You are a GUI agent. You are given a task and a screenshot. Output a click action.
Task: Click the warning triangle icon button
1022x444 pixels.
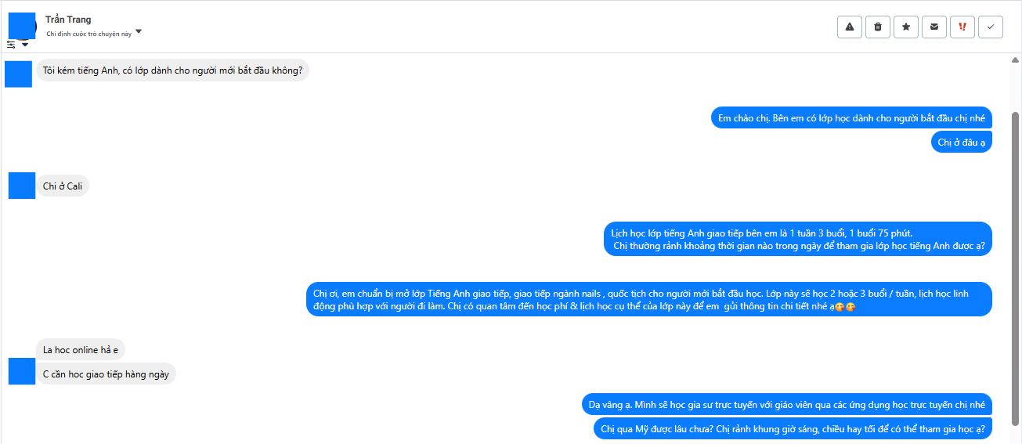(x=850, y=27)
